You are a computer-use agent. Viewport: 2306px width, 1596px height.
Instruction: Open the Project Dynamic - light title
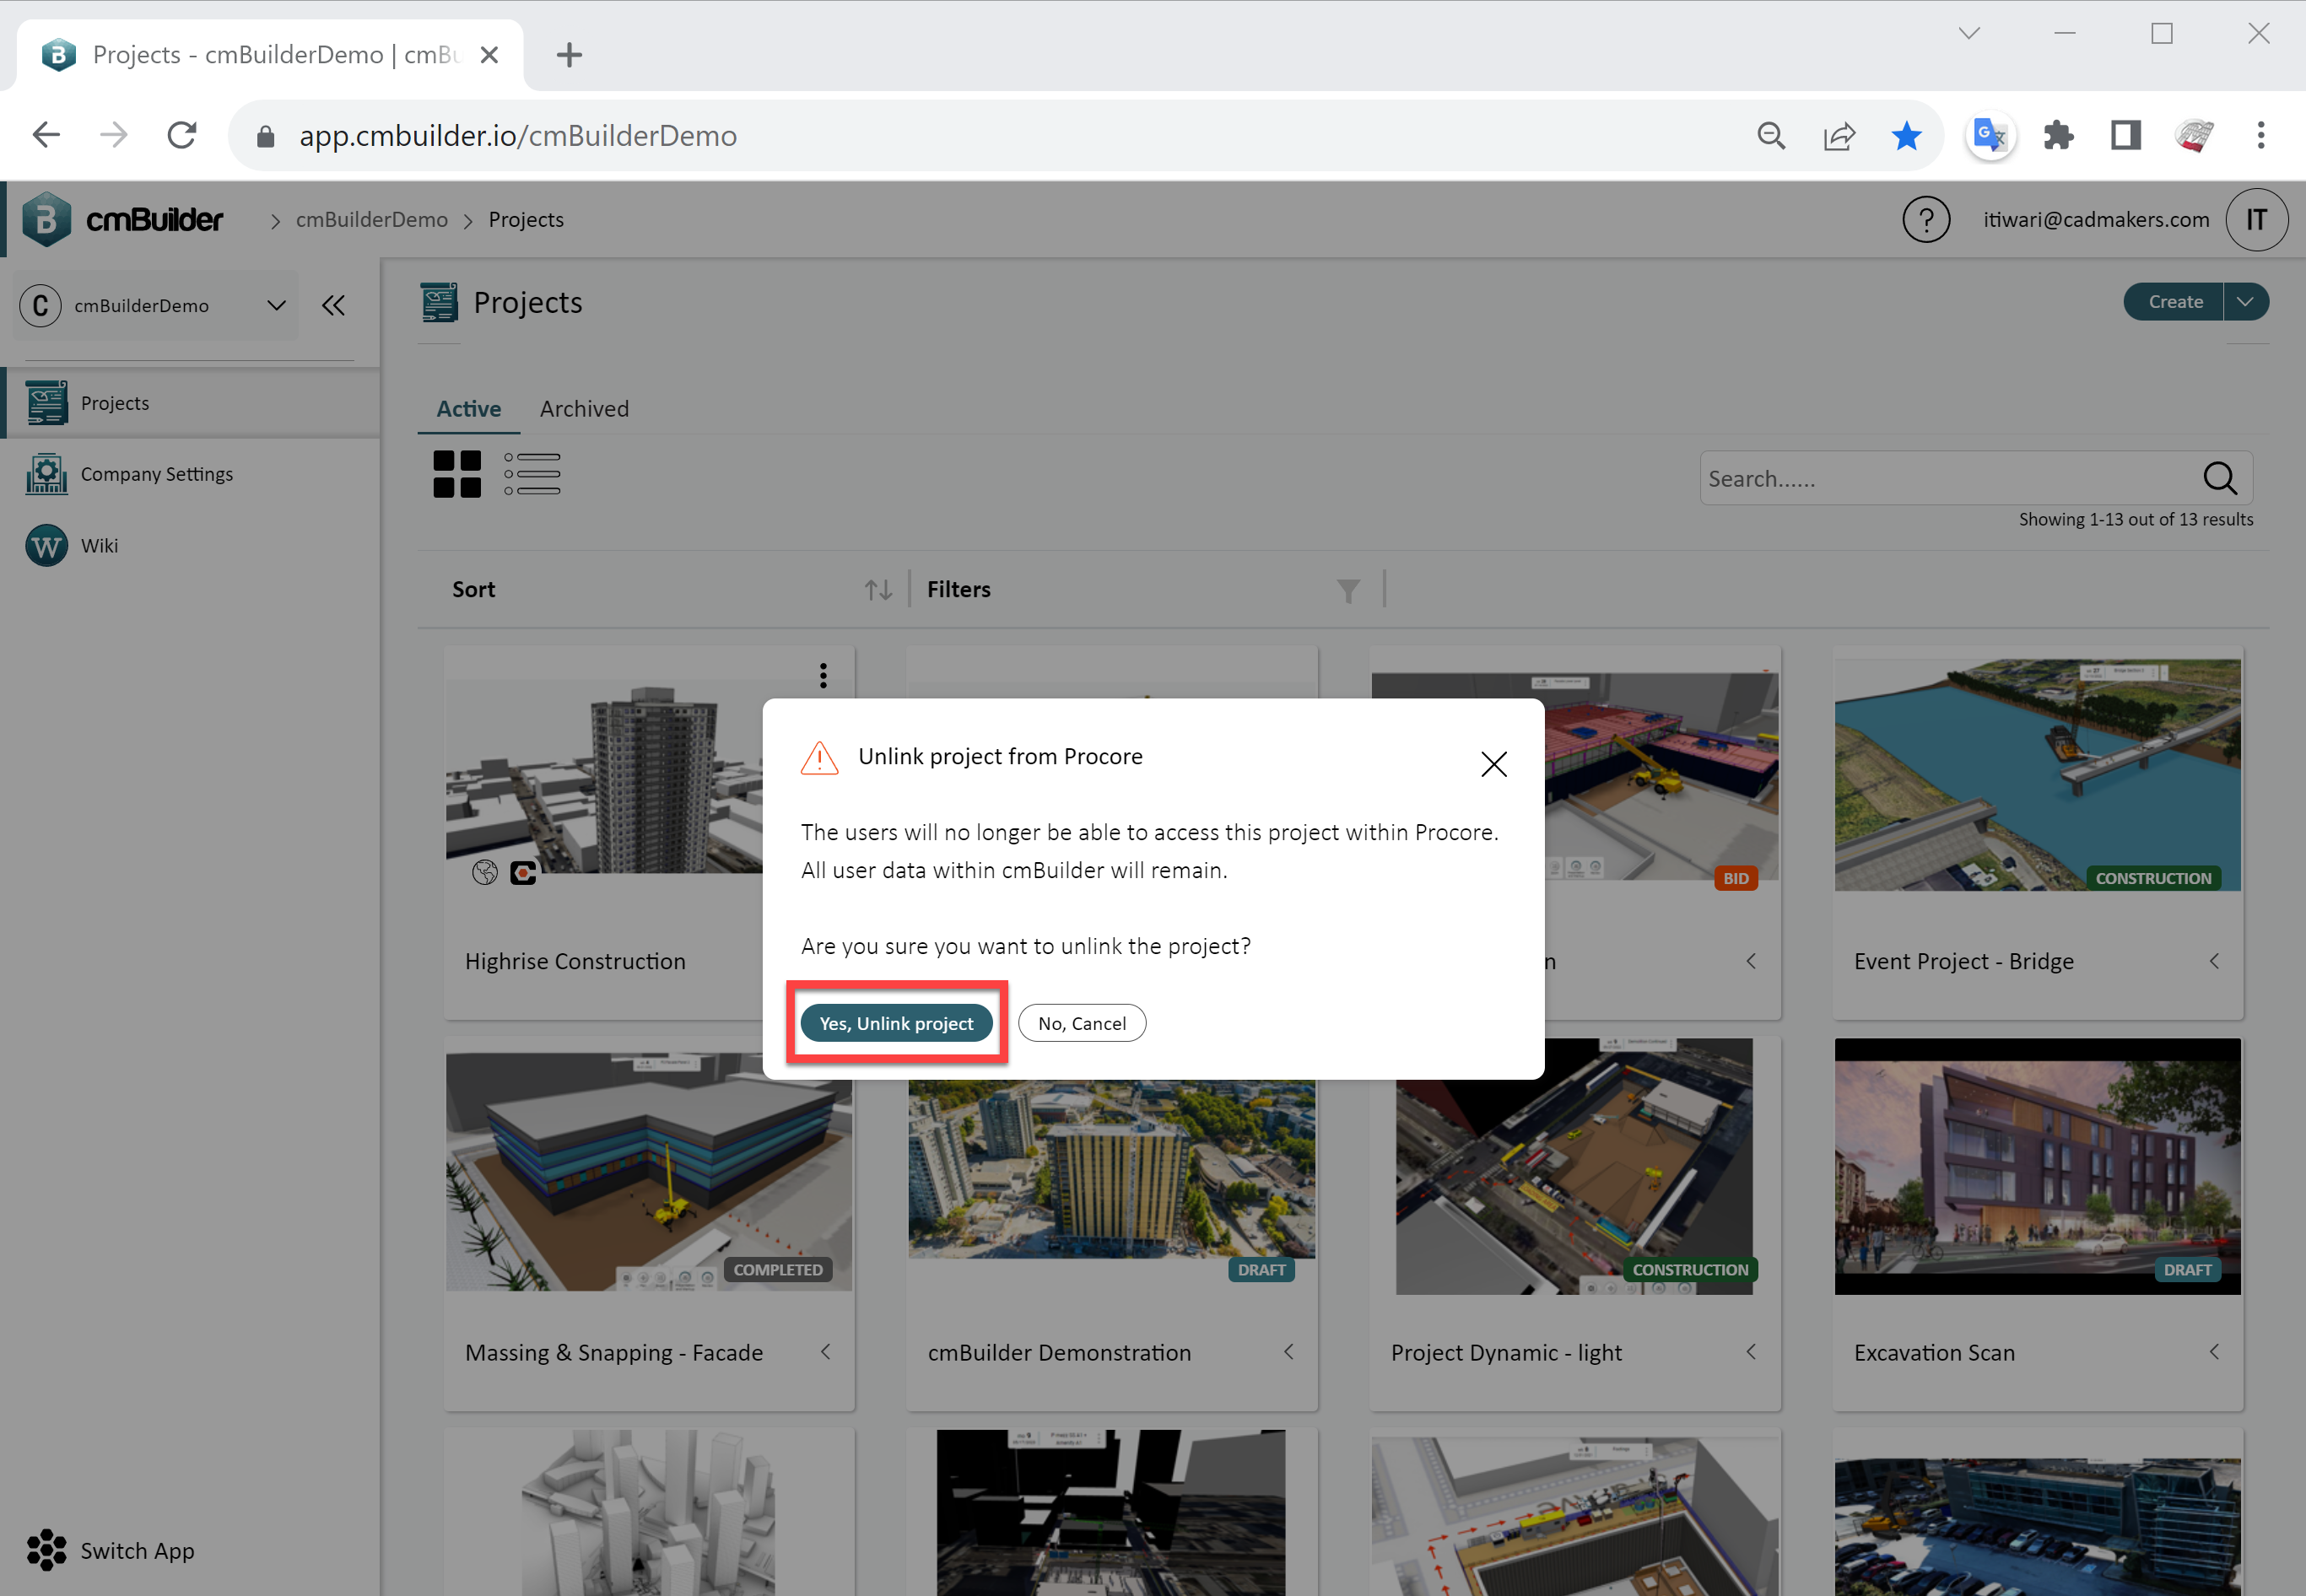1506,1353
